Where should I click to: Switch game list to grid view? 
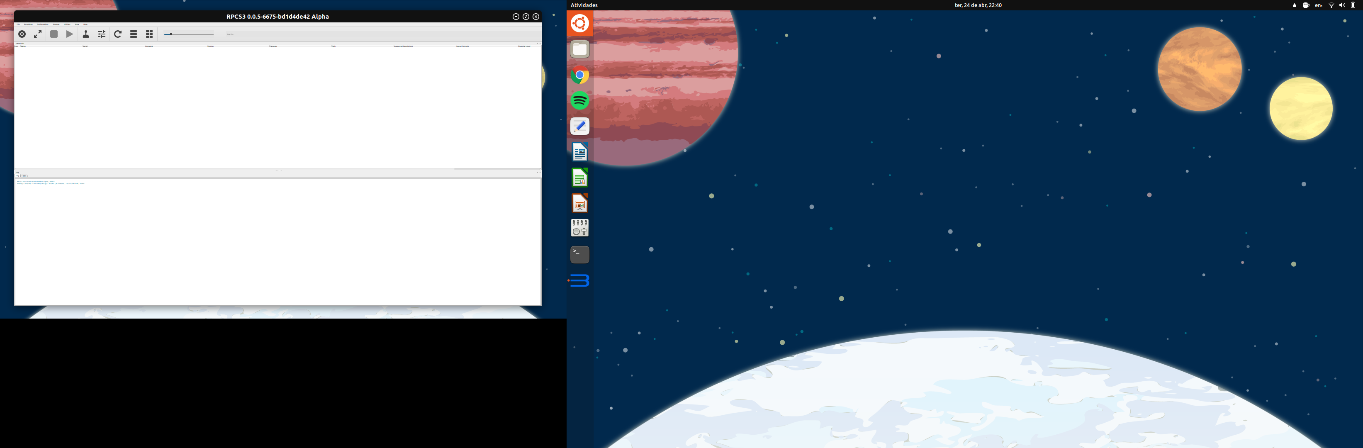[x=149, y=34]
